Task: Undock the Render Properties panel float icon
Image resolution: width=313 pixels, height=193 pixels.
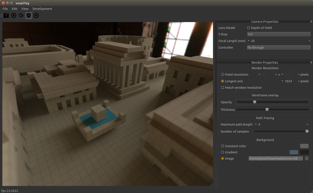Action: point(311,62)
